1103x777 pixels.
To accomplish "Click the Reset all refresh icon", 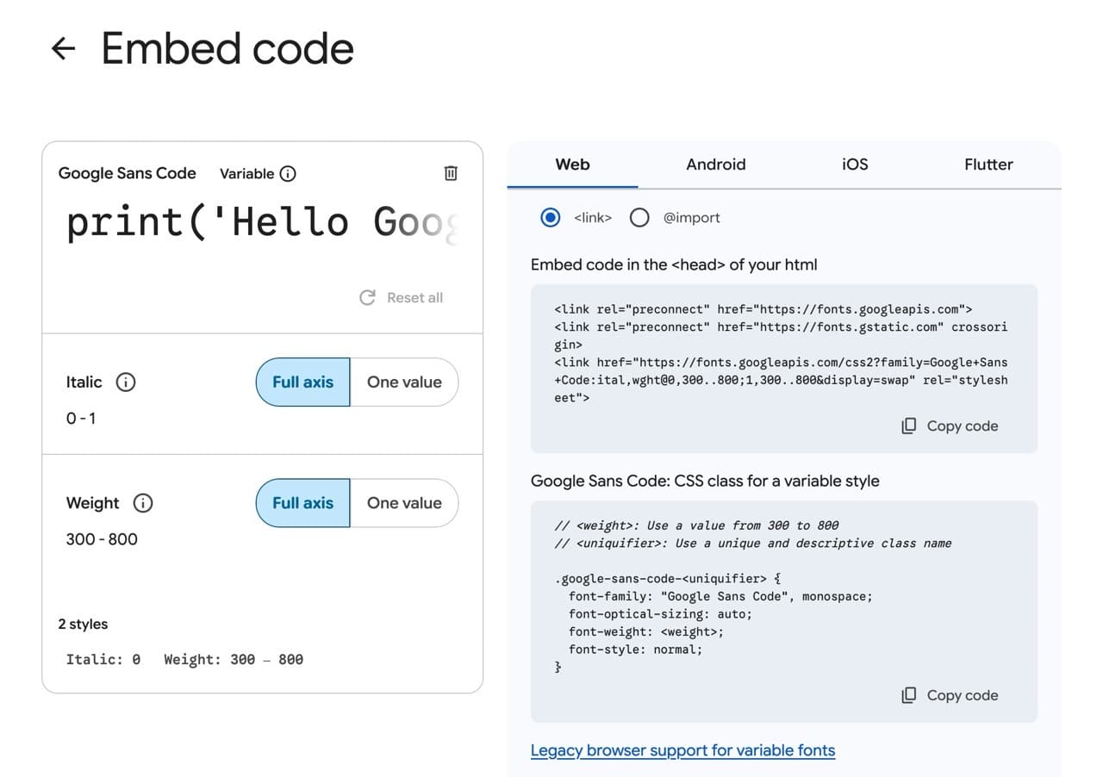I will [367, 297].
